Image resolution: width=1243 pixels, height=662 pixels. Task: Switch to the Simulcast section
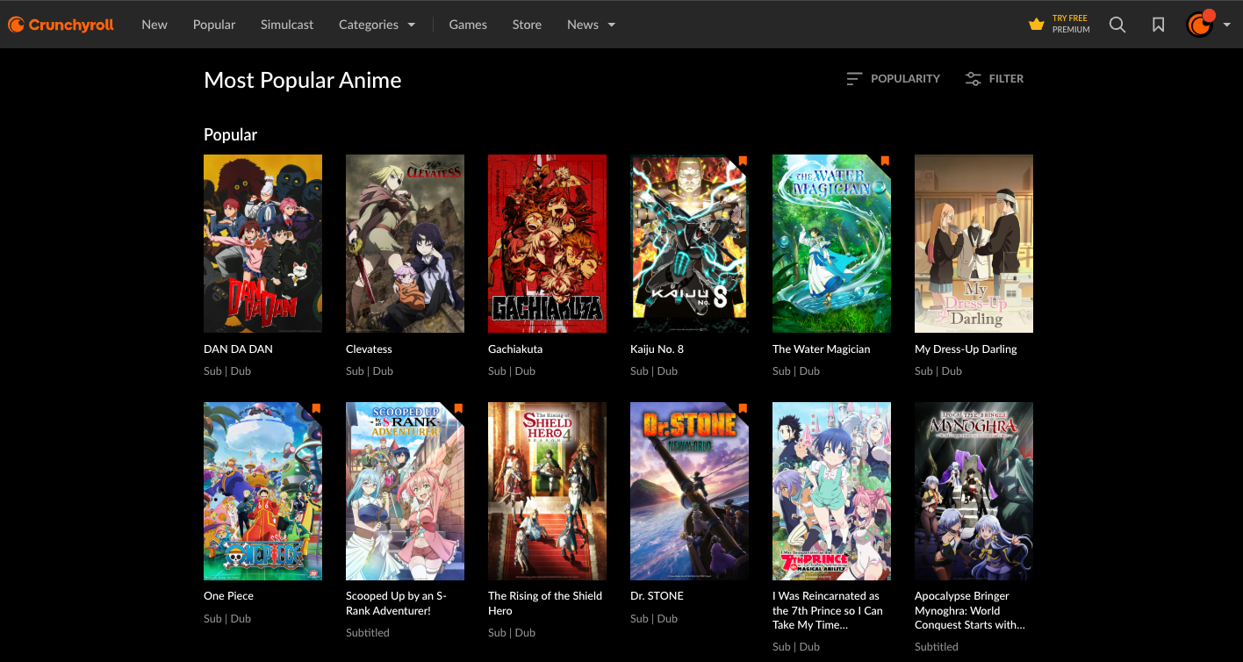point(287,24)
